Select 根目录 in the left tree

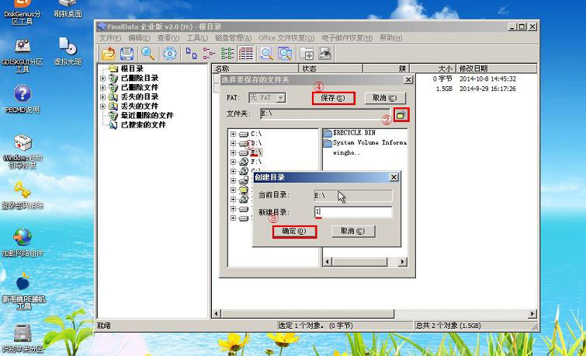pos(132,68)
